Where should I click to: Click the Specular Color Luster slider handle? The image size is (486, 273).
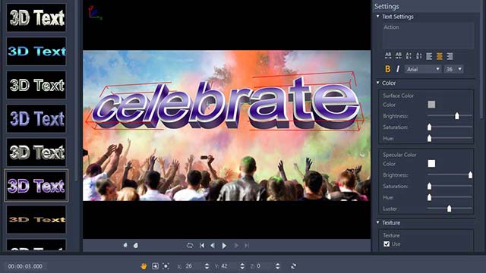[449, 209]
